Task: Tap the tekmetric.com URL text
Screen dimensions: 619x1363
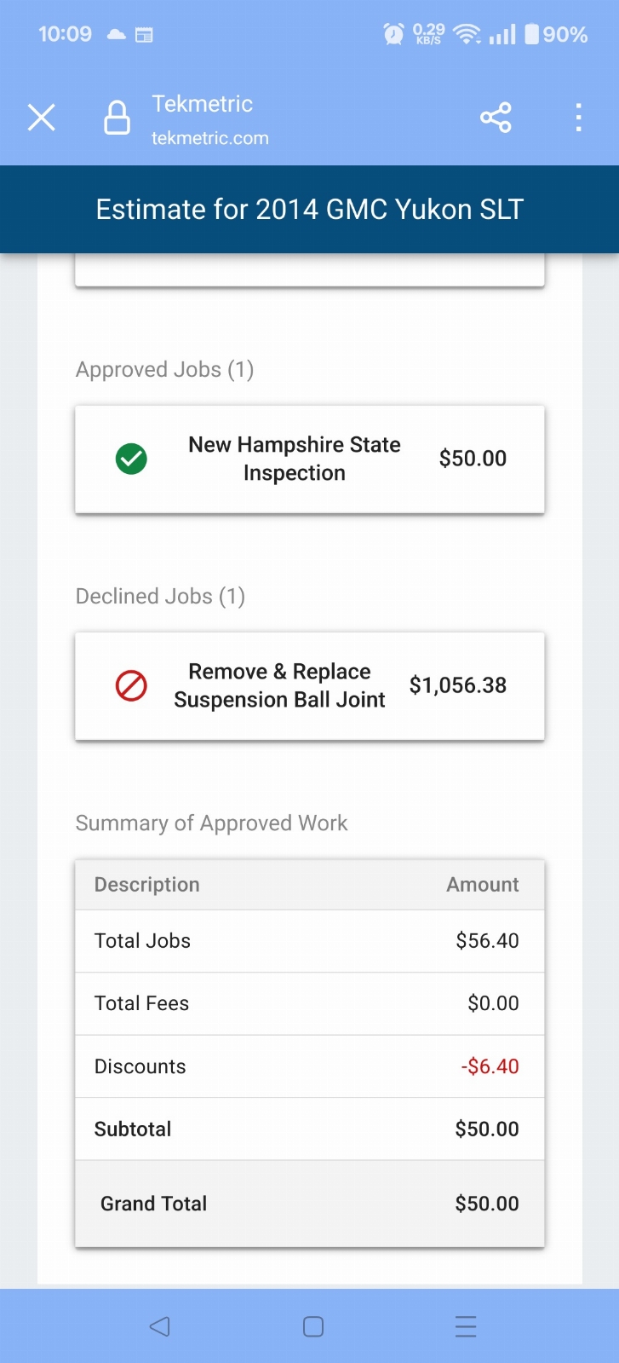Action: pos(210,138)
